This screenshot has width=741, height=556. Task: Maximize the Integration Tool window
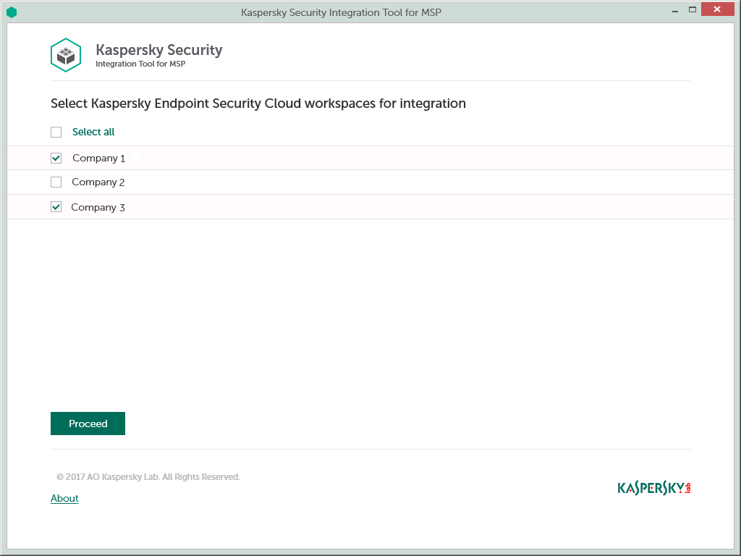(x=693, y=10)
